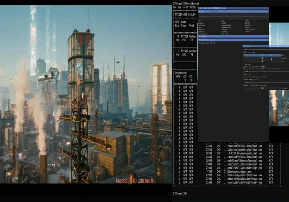Select the SystemSettings.exe process row

point(227,168)
